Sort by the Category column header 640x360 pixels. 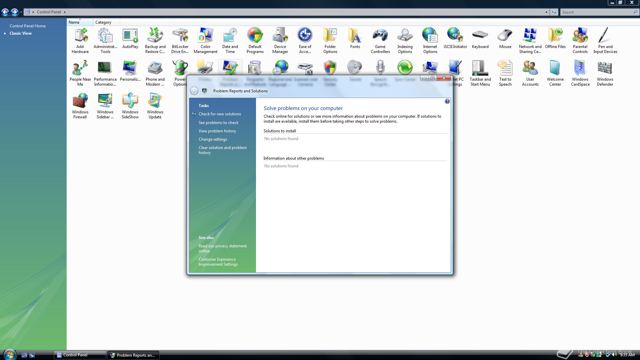103,22
